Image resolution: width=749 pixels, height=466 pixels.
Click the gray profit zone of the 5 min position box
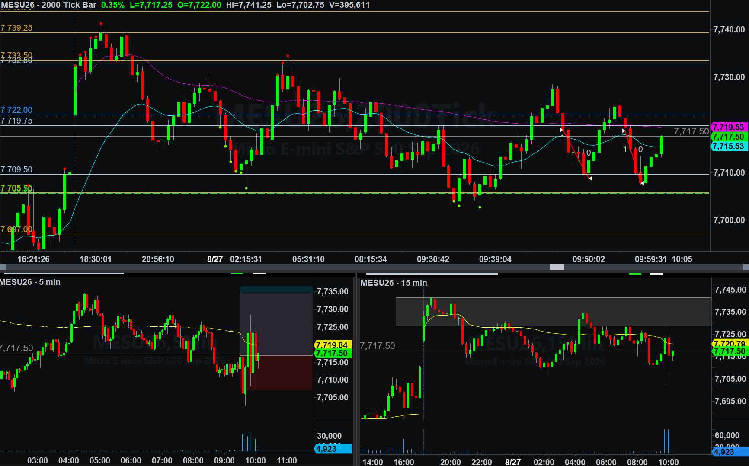276,323
